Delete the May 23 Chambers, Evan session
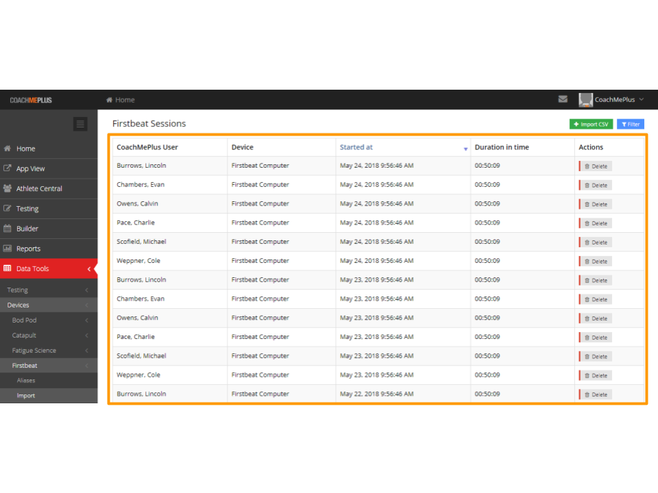658x493 pixels. point(596,299)
